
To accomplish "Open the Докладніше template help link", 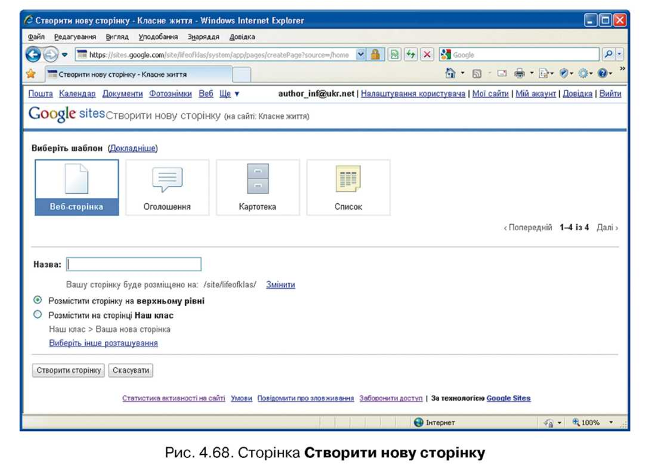I will pos(133,148).
